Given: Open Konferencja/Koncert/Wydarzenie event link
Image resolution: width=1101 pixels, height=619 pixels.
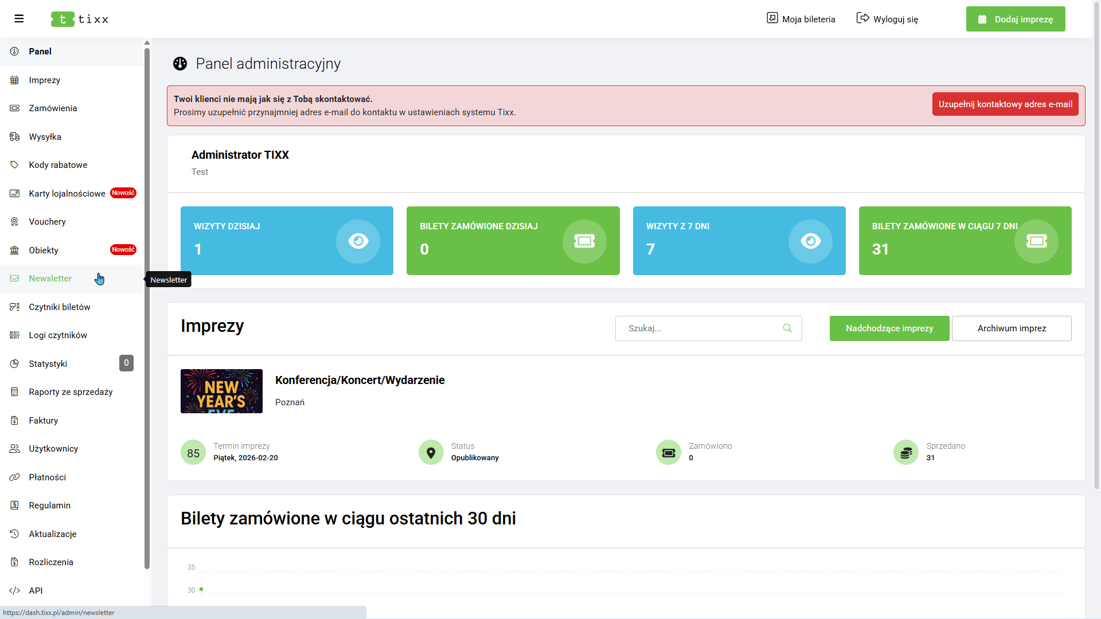Looking at the screenshot, I should pos(360,380).
